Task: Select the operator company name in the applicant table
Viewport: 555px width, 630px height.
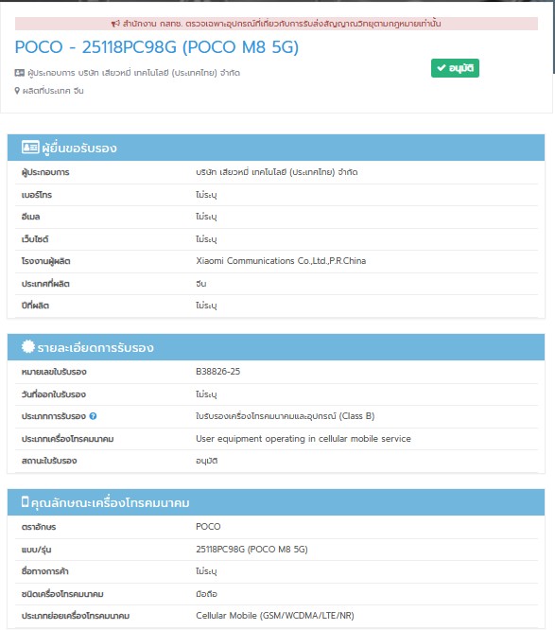Action: pyautogui.click(x=277, y=172)
